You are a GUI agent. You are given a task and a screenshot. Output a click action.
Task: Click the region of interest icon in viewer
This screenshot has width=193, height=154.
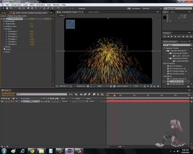pos(111,86)
